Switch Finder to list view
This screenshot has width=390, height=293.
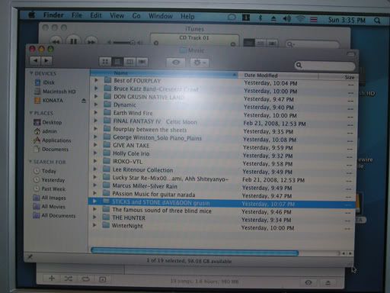pos(117,62)
